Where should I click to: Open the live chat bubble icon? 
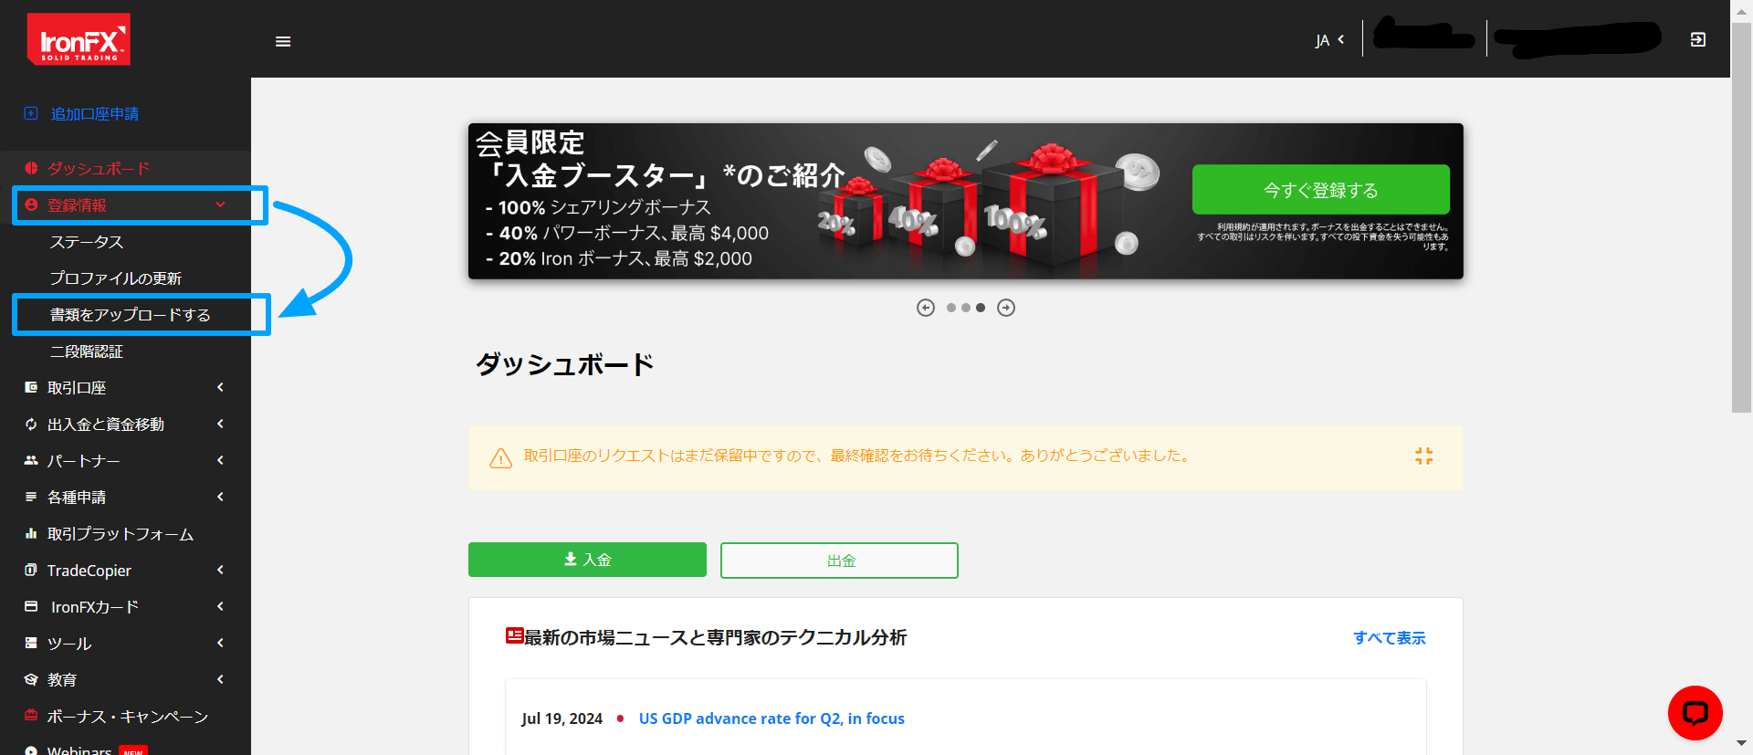pos(1695,713)
